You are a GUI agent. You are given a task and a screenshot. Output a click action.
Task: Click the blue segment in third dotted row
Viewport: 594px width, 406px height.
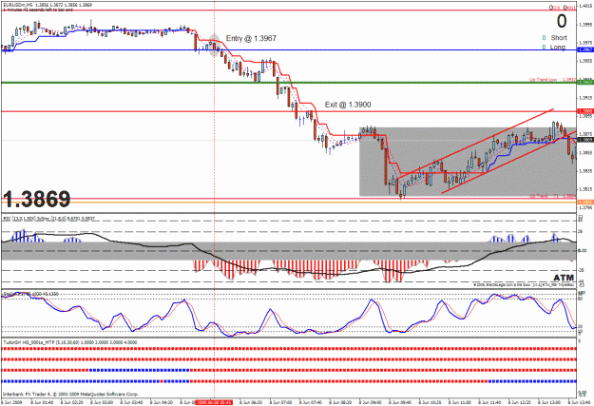coord(139,371)
